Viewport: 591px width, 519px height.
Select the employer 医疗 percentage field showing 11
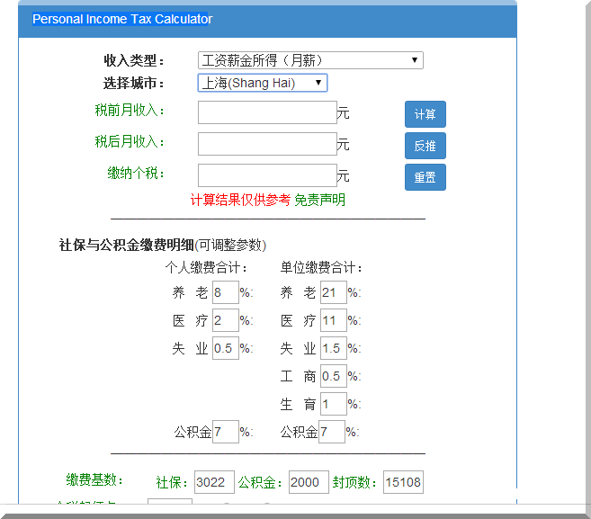pyautogui.click(x=334, y=320)
